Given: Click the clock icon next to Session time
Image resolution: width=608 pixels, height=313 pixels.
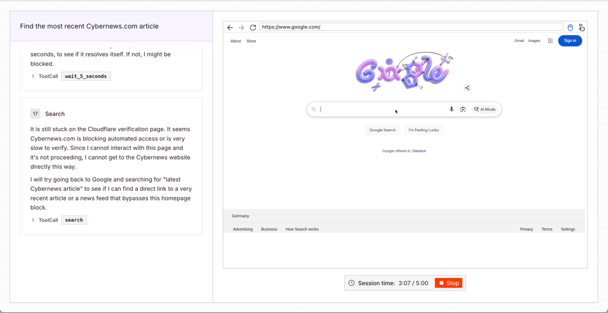Looking at the screenshot, I should [x=351, y=283].
